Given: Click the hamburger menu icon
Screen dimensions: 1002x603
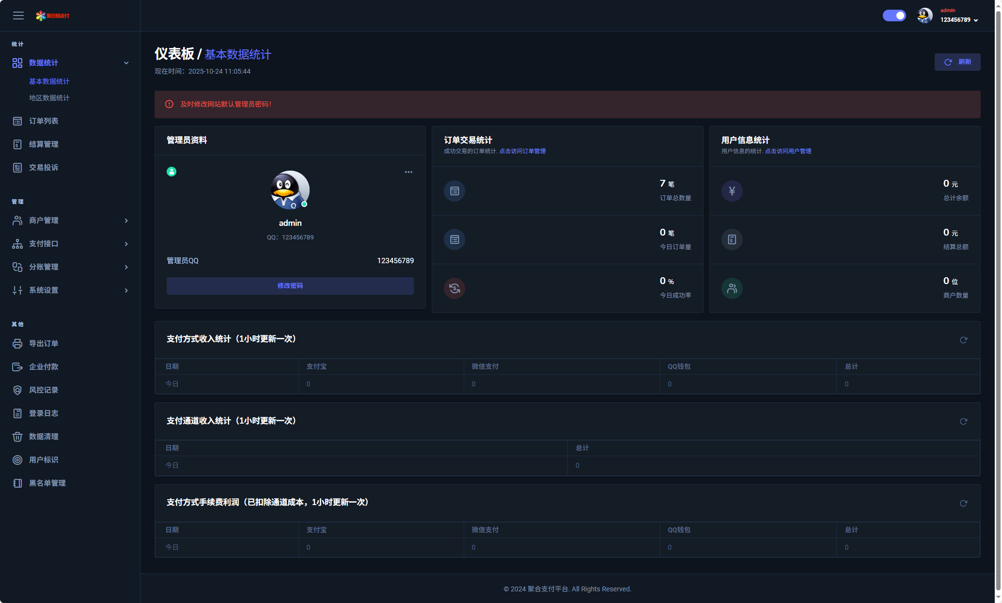Looking at the screenshot, I should pos(18,16).
